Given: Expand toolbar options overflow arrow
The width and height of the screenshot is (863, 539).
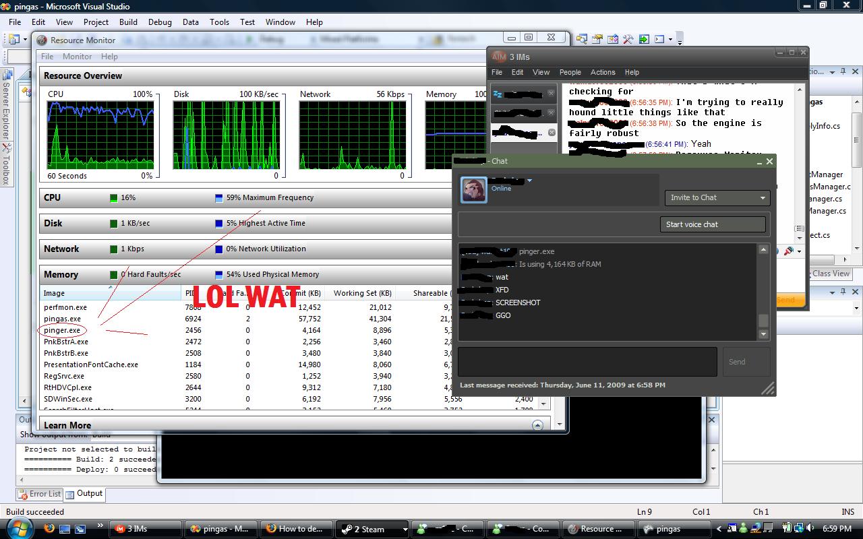Looking at the screenshot, I should (680, 40).
